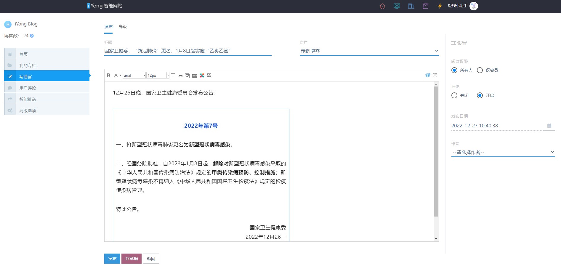
Task: Click the 存草稿 button
Action: (x=132, y=259)
